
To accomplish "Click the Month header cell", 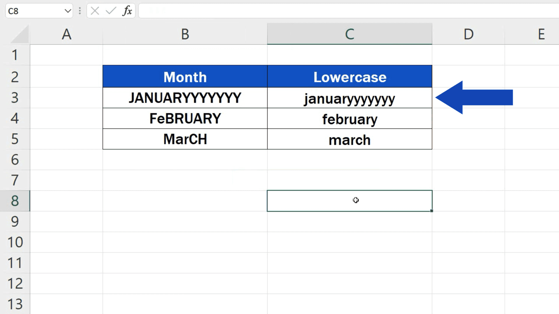I will [185, 76].
